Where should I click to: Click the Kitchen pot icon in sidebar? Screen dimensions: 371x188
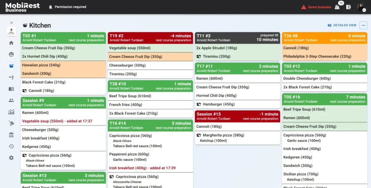[11, 66]
